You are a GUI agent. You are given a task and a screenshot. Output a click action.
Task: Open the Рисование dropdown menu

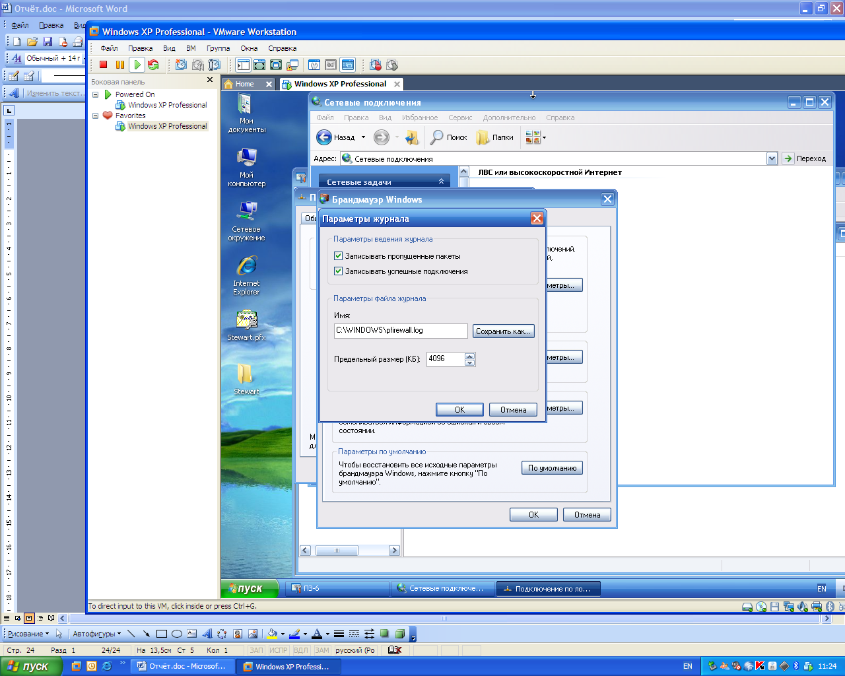[x=28, y=634]
